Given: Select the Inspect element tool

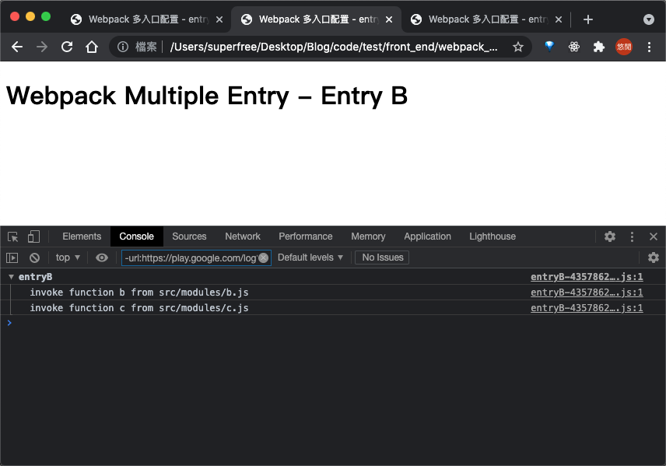Looking at the screenshot, I should (x=12, y=236).
